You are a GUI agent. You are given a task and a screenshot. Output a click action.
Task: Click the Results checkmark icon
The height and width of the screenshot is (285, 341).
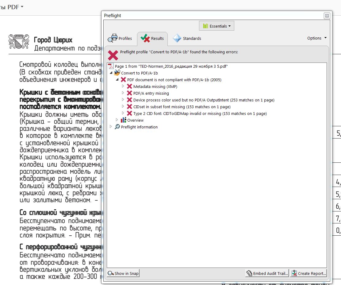(145, 38)
